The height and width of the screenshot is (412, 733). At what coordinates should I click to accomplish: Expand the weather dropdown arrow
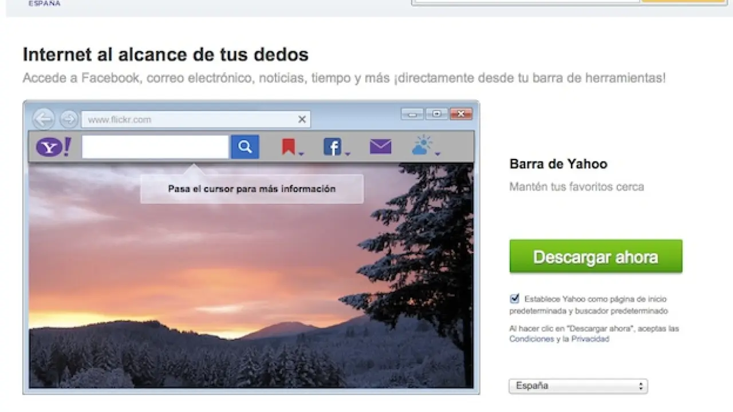click(x=438, y=153)
